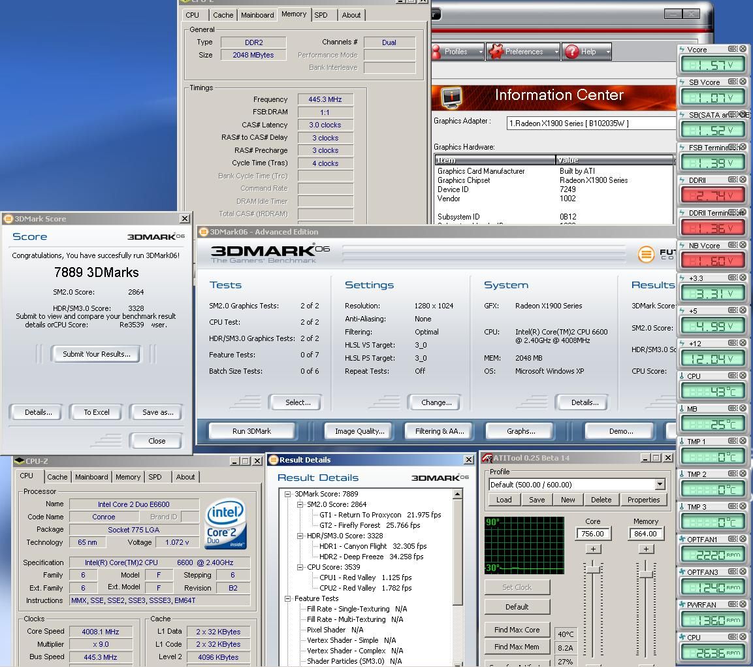Viewport: 753px width, 667px height.
Task: Open Image Quality in 3DMark06
Action: point(360,431)
